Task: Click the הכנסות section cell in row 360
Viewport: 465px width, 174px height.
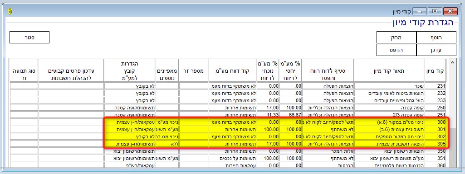Action: [x=328, y=165]
